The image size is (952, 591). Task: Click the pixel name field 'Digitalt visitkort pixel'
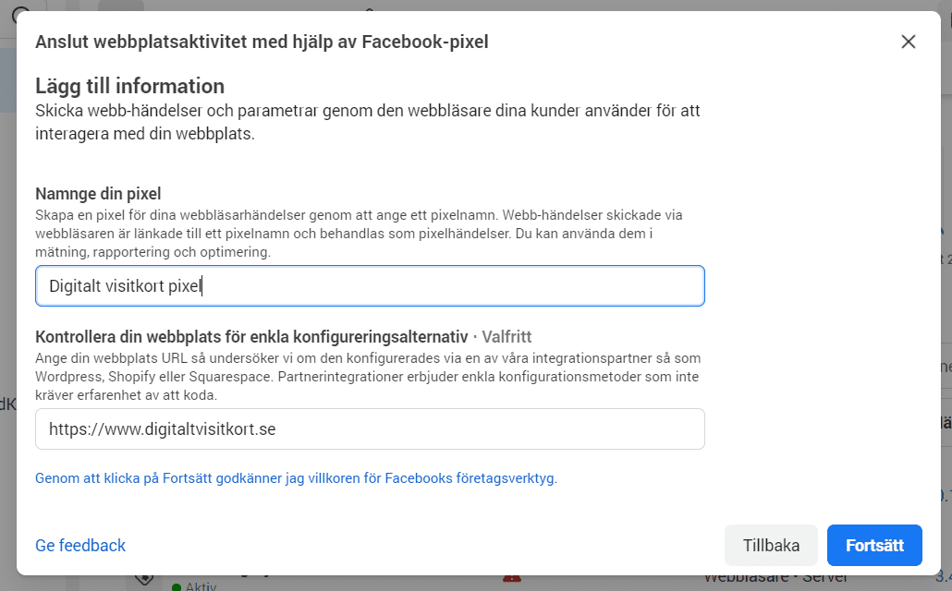click(370, 285)
